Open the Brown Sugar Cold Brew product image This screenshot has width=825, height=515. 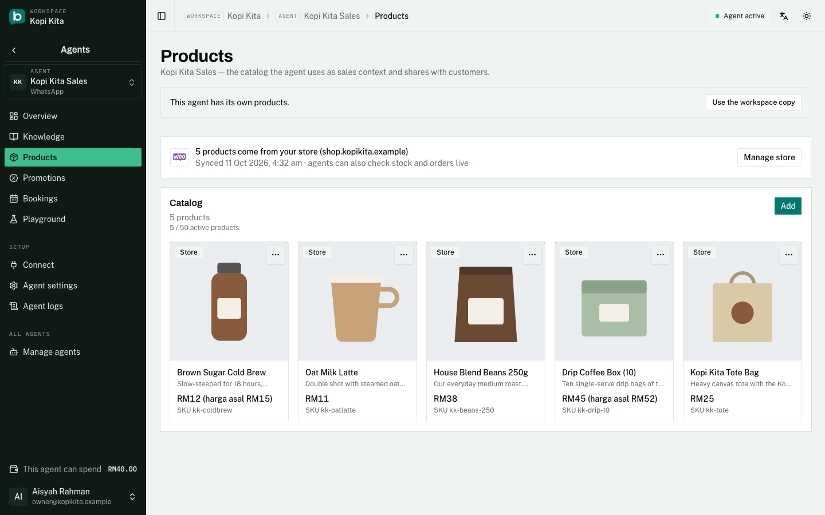(x=229, y=301)
